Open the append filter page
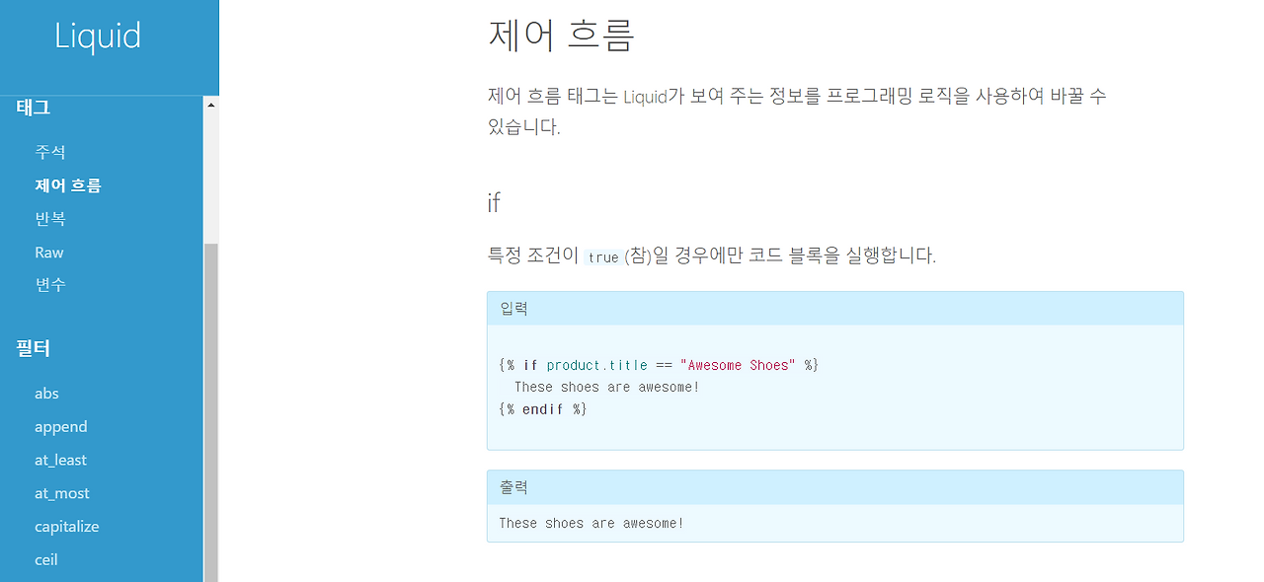The height and width of the screenshot is (582, 1264). point(60,426)
